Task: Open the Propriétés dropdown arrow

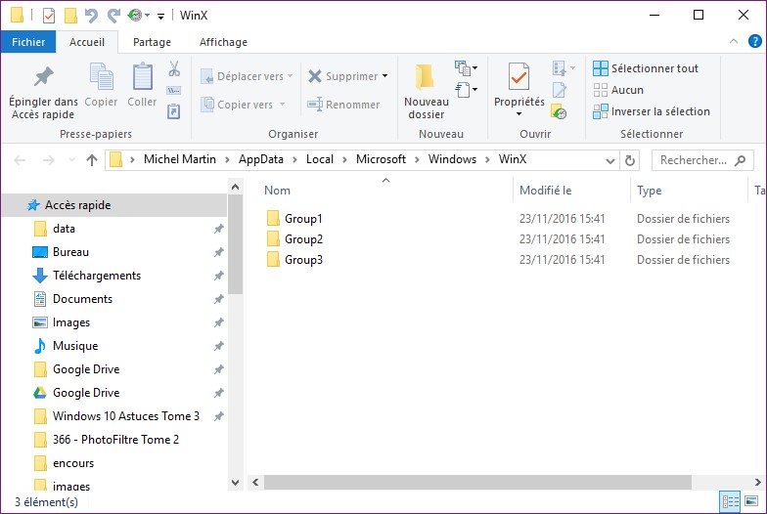Action: pyautogui.click(x=519, y=114)
